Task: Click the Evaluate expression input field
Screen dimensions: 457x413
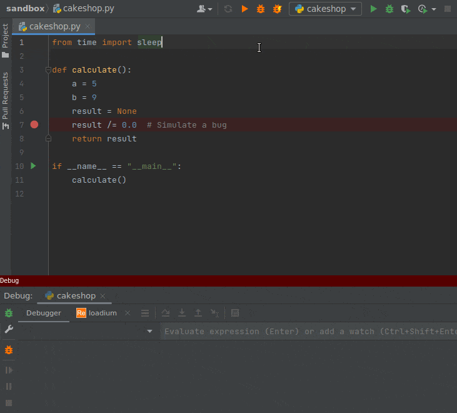Action: 306,332
